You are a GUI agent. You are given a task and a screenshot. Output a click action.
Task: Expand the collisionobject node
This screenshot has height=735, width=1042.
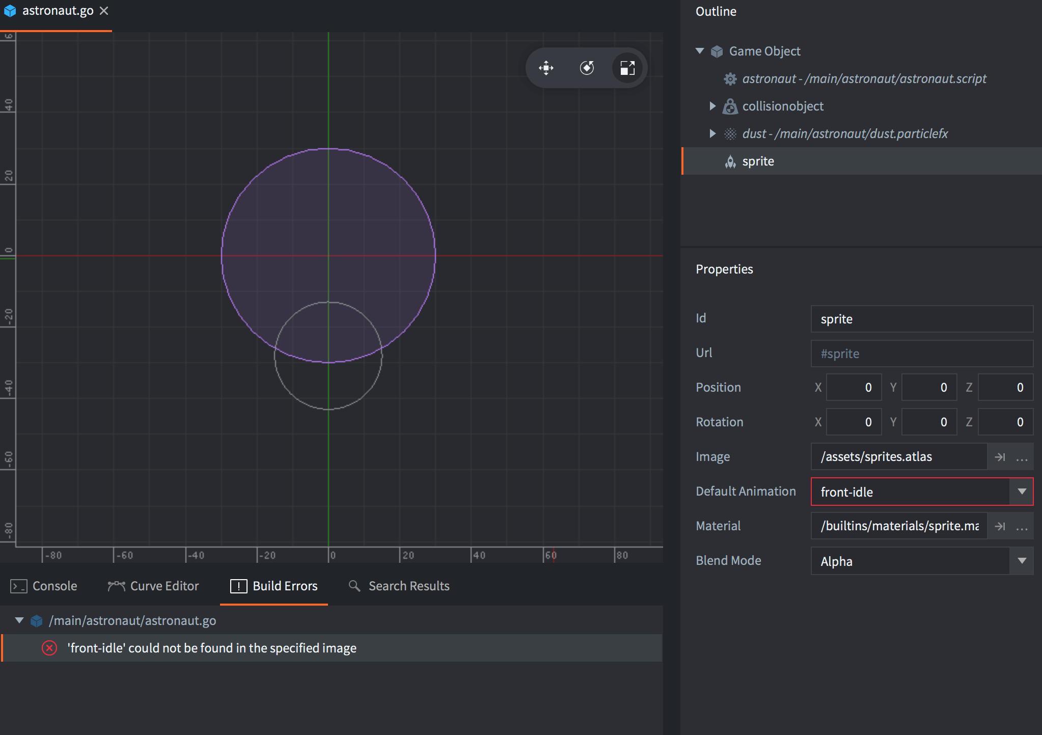[712, 106]
